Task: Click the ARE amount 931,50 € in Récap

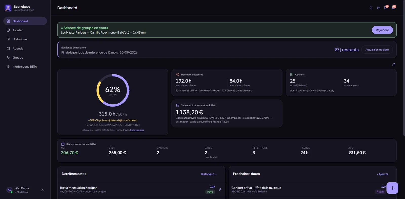Action: tap(357, 153)
